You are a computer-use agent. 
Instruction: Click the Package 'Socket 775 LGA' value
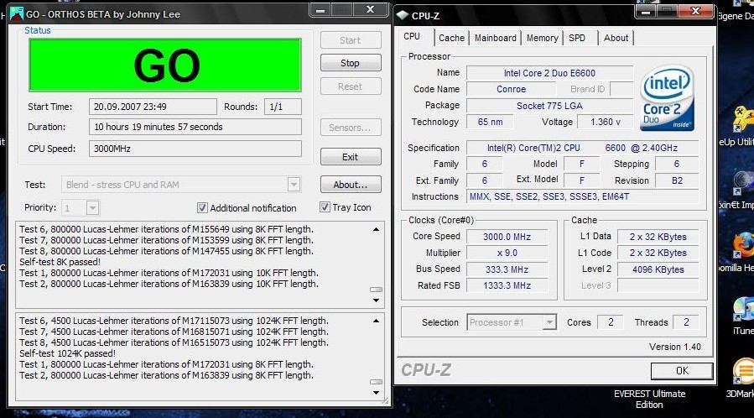point(549,106)
